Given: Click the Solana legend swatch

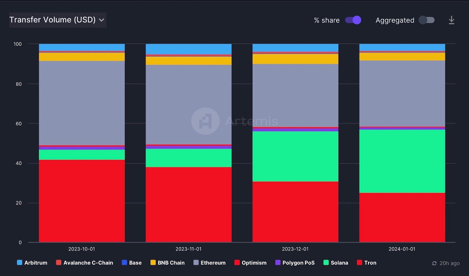Looking at the screenshot, I should 326,263.
